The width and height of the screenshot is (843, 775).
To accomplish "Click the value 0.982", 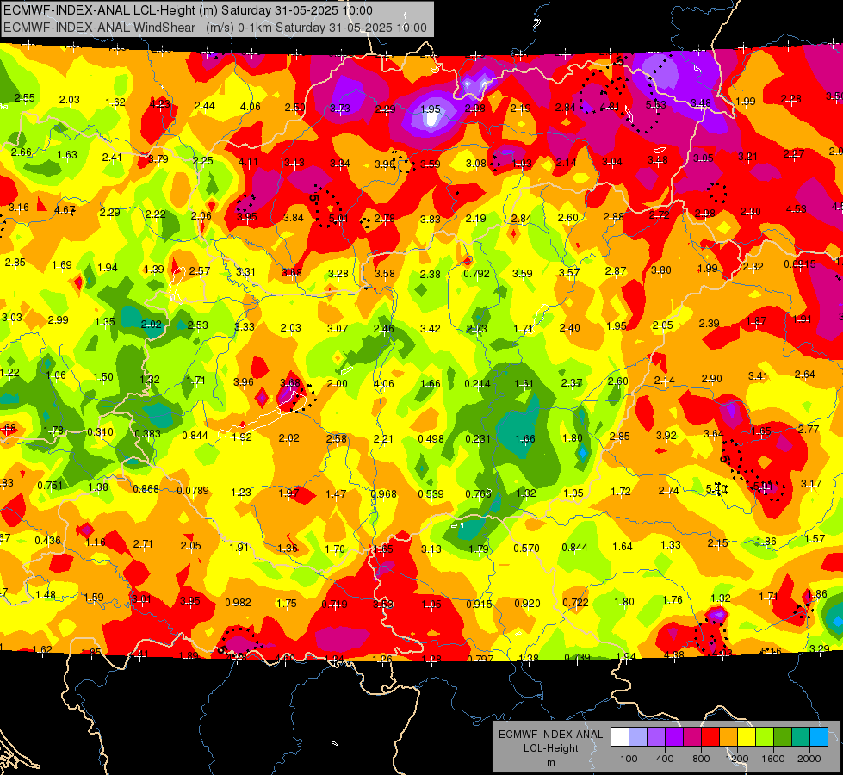I will [x=239, y=603].
